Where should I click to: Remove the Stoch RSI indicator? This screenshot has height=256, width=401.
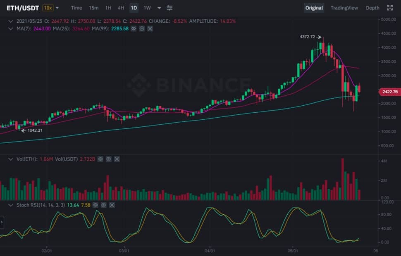(112, 205)
